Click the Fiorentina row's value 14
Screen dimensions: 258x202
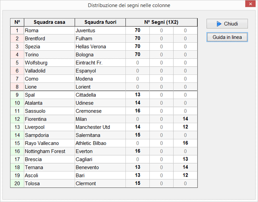pos(185,119)
